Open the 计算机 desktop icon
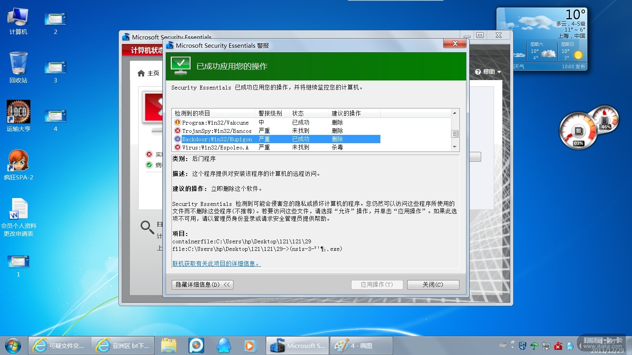Image resolution: width=632 pixels, height=355 pixels. [x=18, y=21]
